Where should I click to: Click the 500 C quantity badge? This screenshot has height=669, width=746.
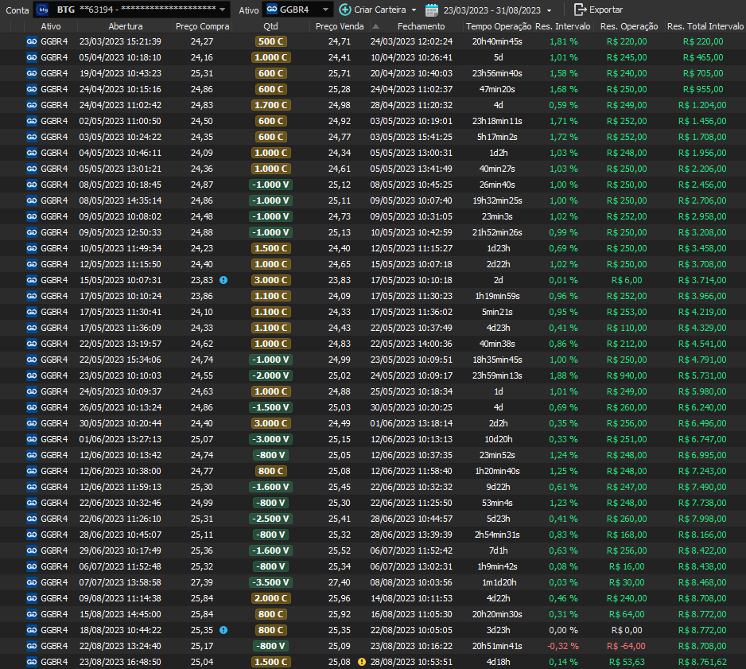click(x=270, y=41)
